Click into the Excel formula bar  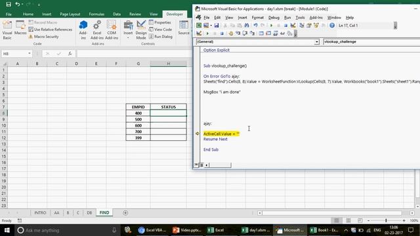point(134,54)
